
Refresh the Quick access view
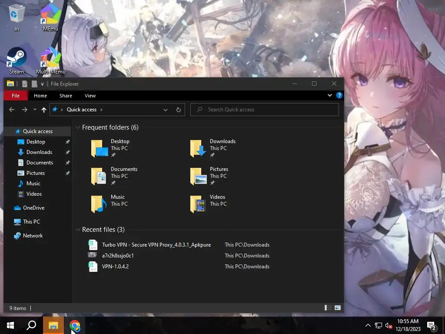[179, 110]
